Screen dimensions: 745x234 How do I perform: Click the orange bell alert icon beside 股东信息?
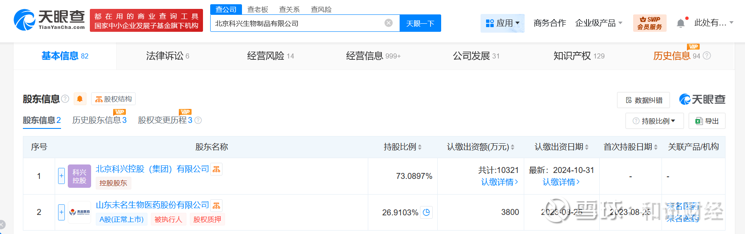[x=80, y=99]
